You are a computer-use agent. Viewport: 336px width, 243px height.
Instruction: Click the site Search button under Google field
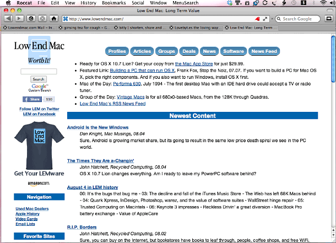pos(39,79)
